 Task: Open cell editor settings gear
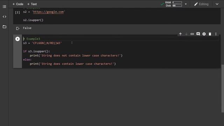click(x=204, y=34)
